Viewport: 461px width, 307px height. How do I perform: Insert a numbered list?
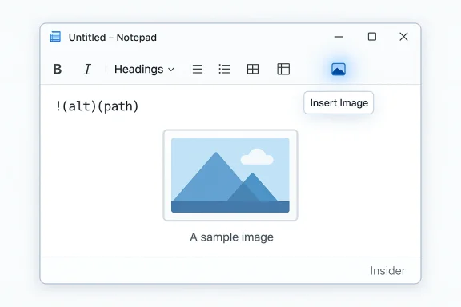point(196,69)
